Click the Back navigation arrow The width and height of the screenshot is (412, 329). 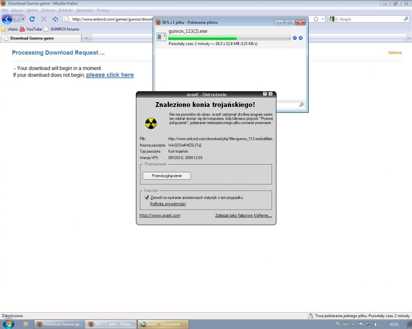pyautogui.click(x=7, y=19)
